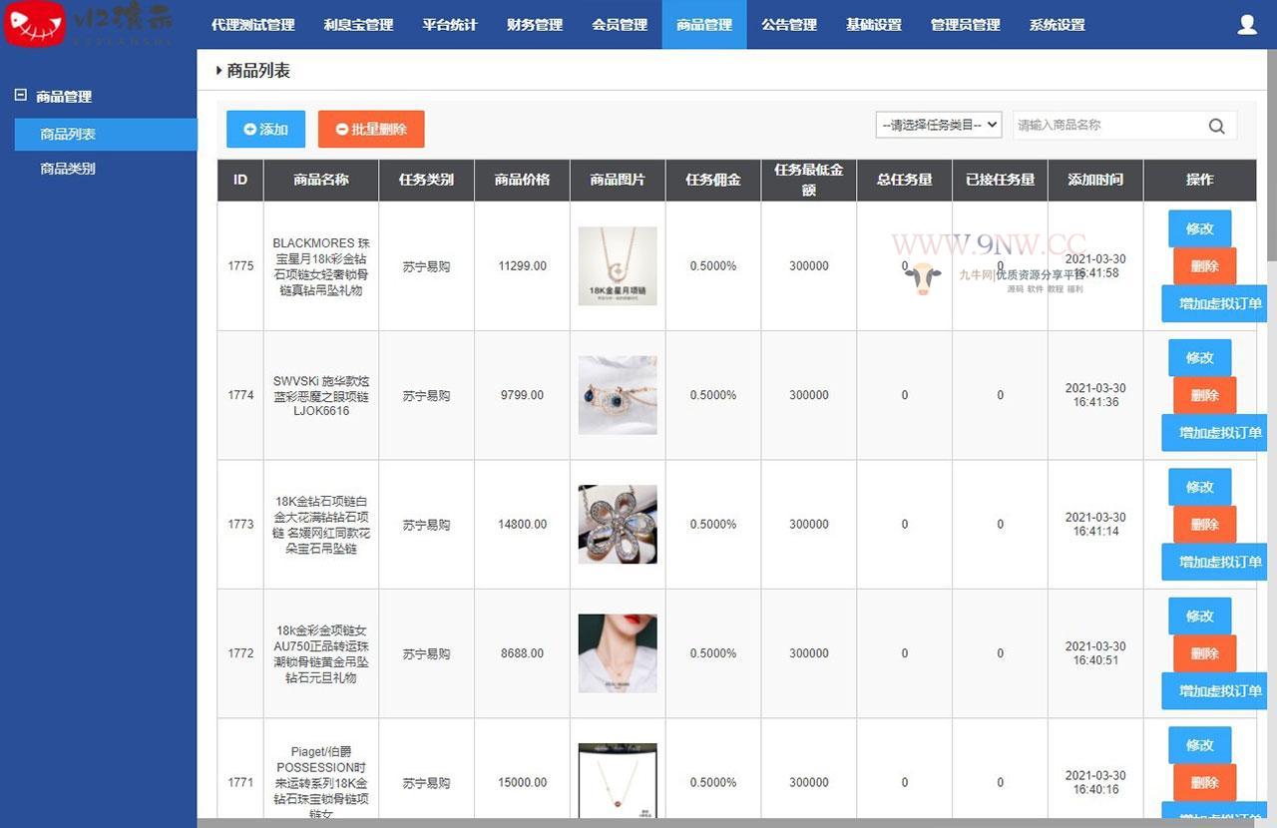The image size is (1277, 828).
Task: Collapse the 商品管理 sidebar section
Action: click(x=20, y=96)
